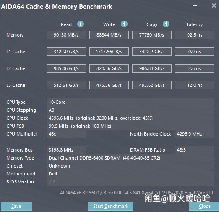This screenshot has width=219, height=212.
Task: Click the Latency column header
Action: point(195,25)
